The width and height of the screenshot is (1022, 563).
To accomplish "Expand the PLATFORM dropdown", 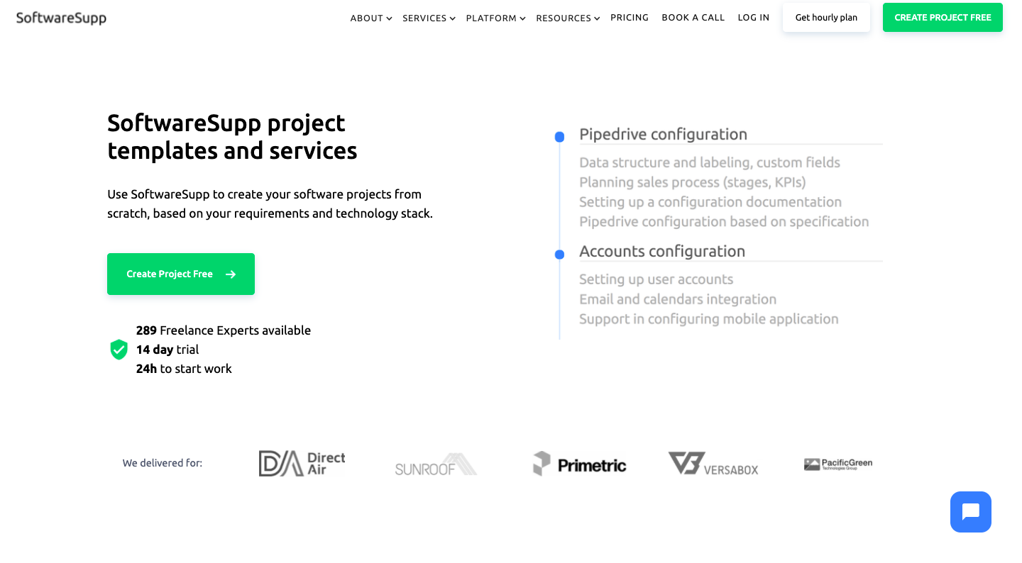I will 495,18.
